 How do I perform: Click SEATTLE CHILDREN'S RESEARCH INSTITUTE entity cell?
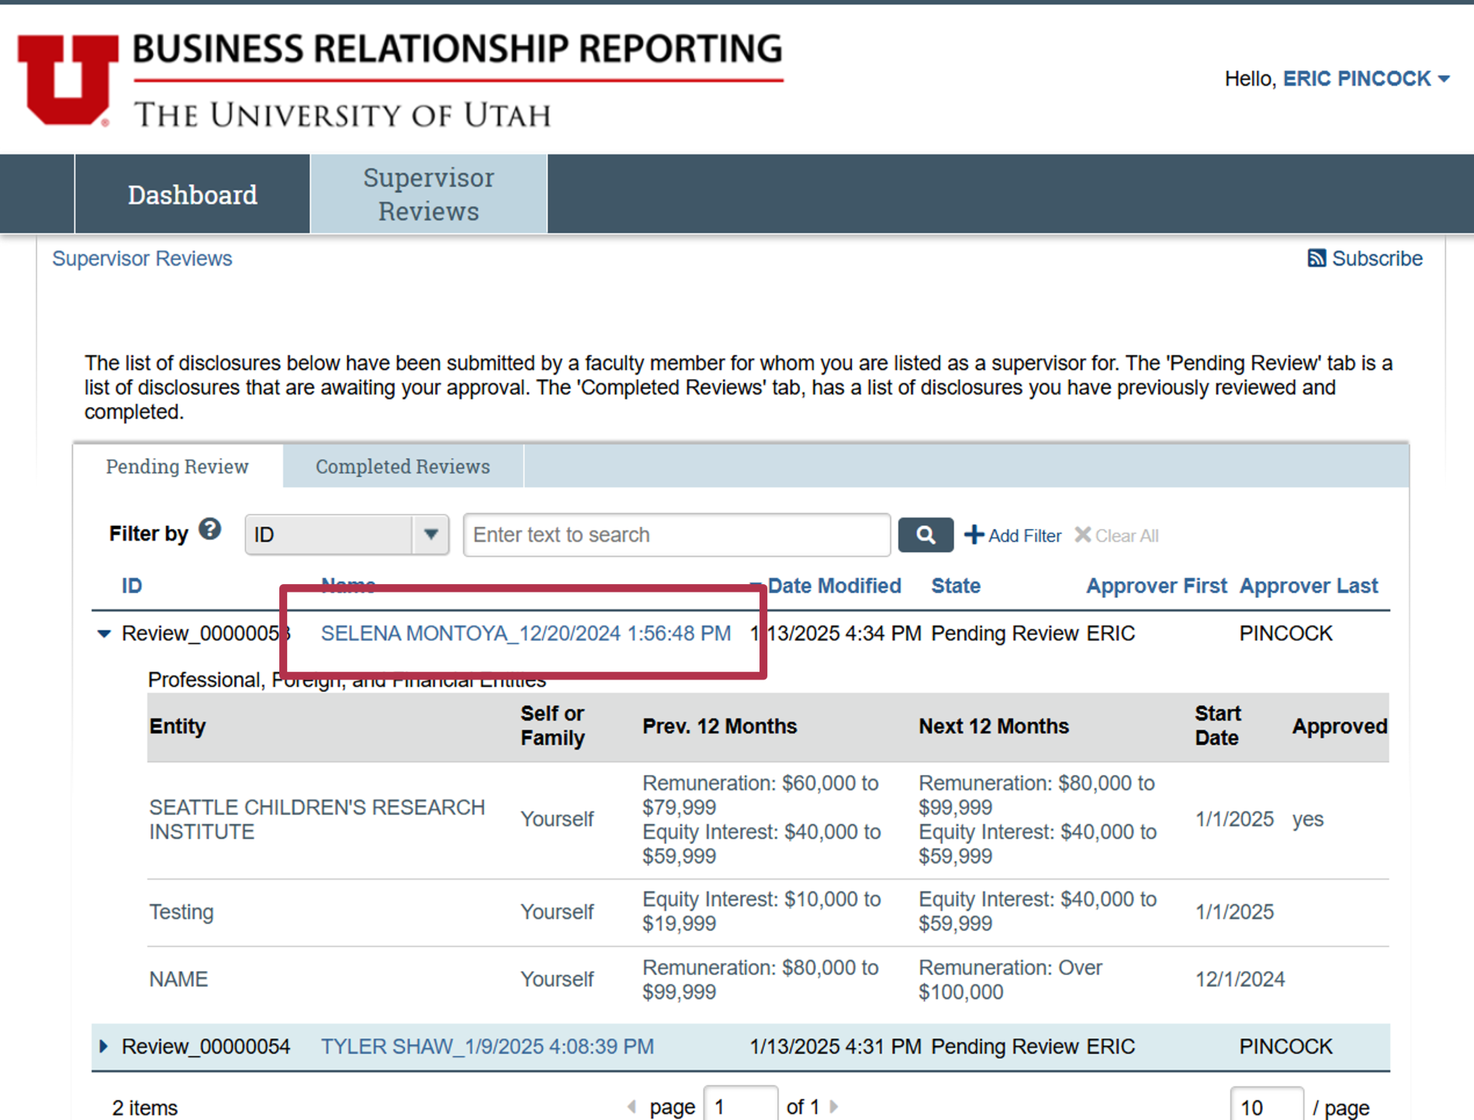(x=317, y=819)
